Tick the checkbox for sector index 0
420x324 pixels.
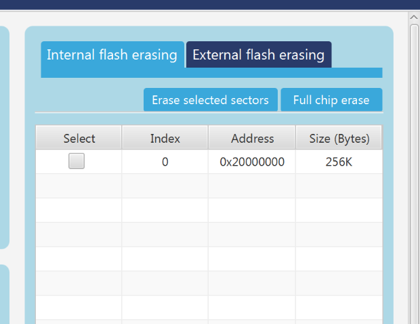(77, 161)
